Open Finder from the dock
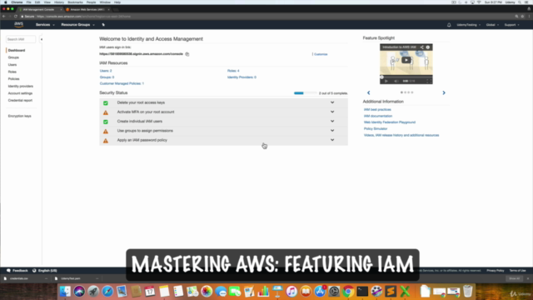The image size is (533, 300). 65,292
